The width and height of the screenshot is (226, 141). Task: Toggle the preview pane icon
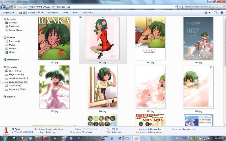tap(216, 13)
